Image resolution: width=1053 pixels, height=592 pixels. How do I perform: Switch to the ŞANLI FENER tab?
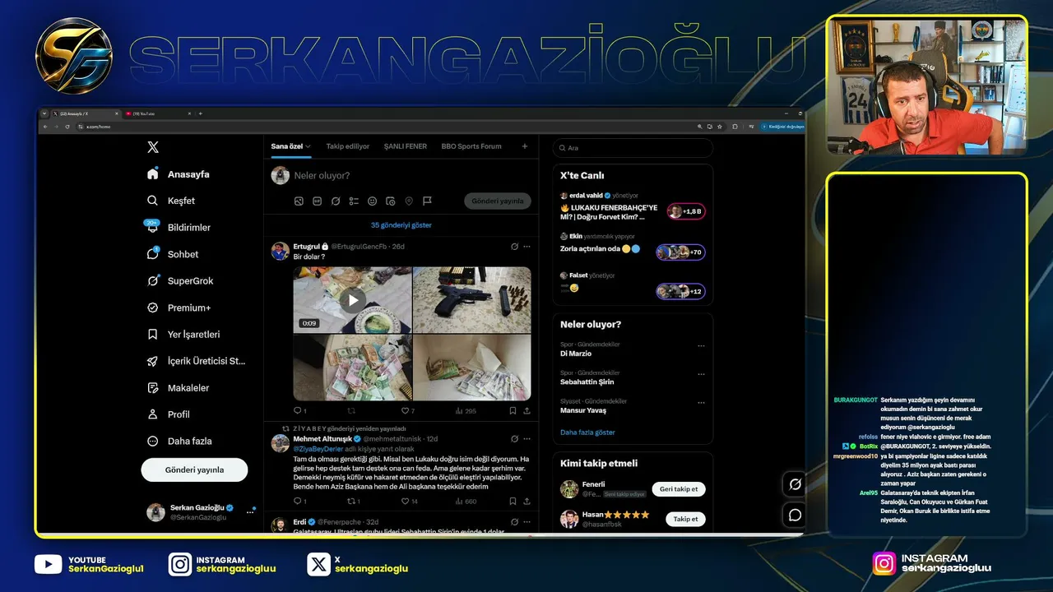pos(406,146)
